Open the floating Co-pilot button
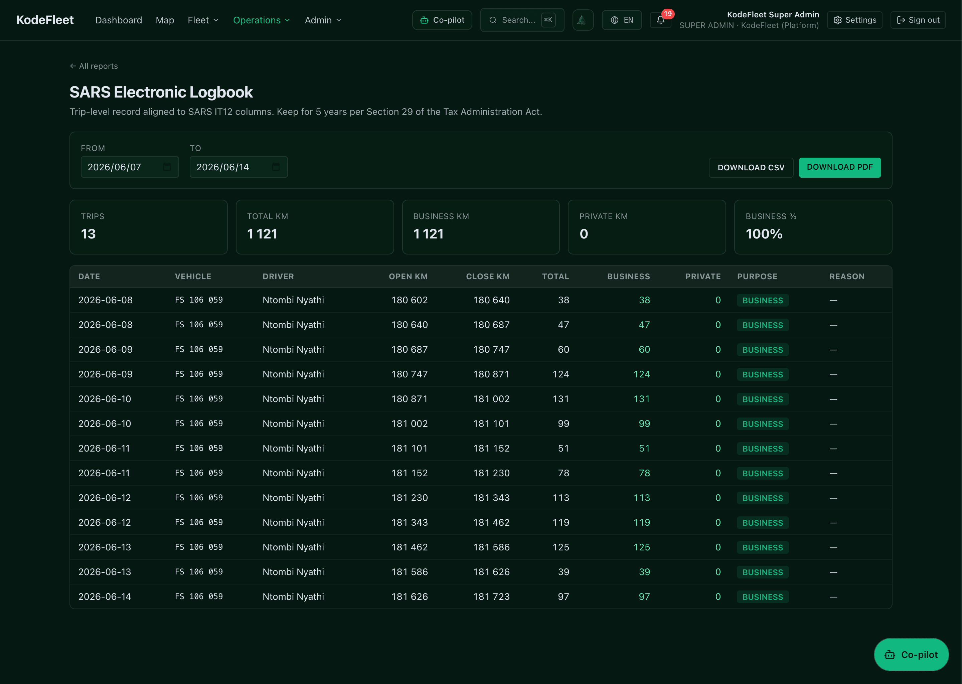This screenshot has height=684, width=962. click(x=911, y=655)
